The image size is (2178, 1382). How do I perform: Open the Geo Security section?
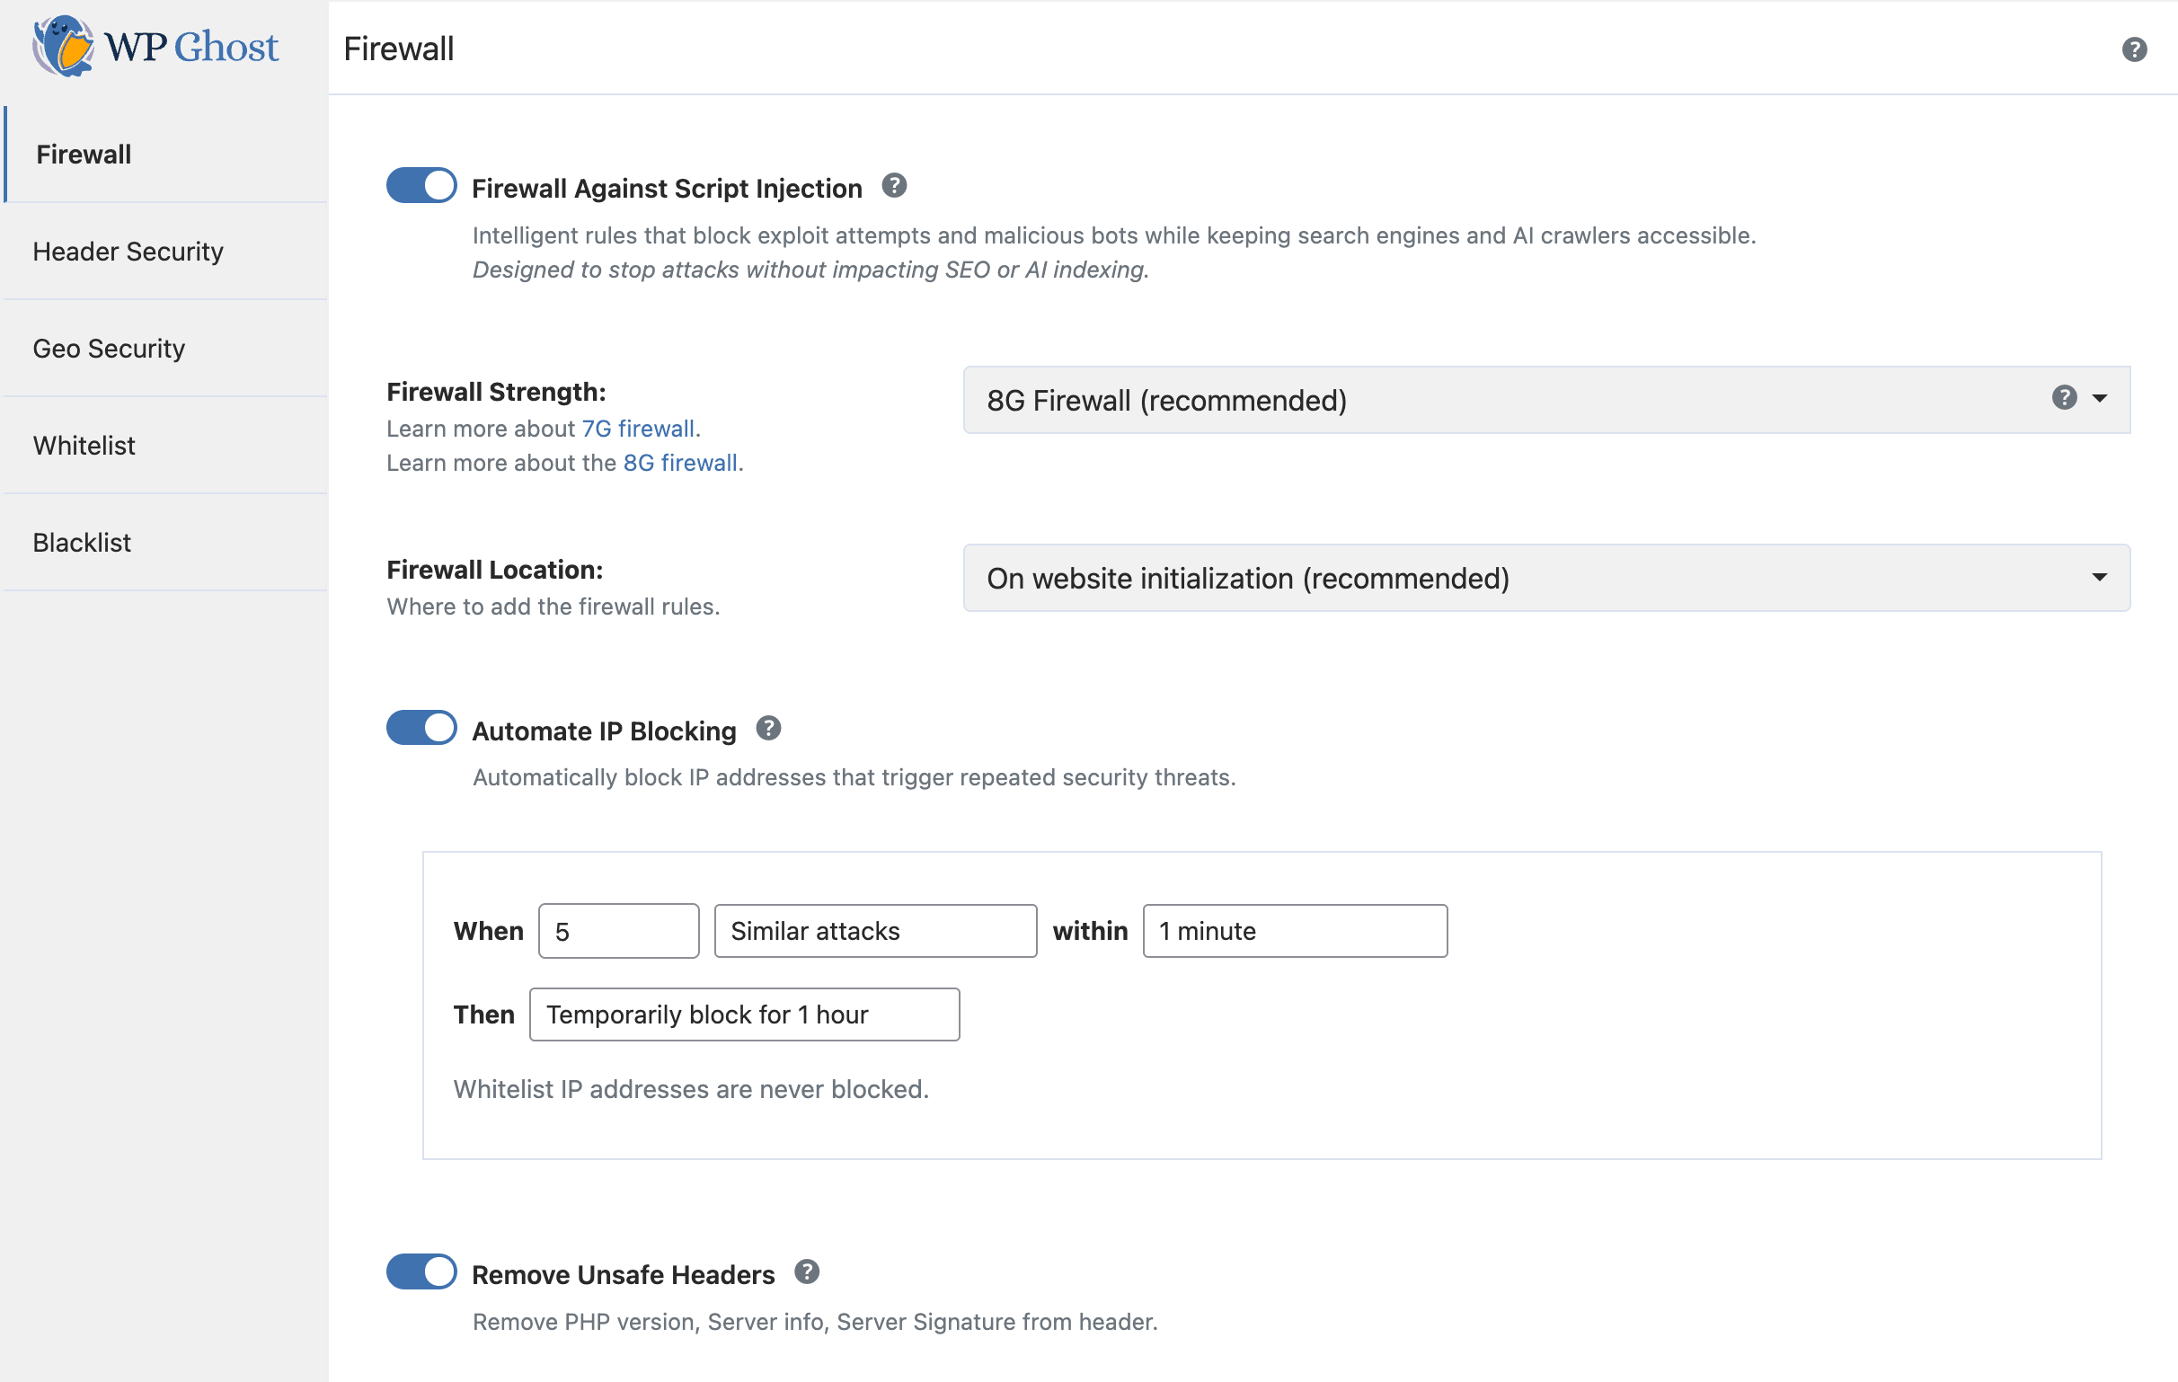click(x=109, y=349)
